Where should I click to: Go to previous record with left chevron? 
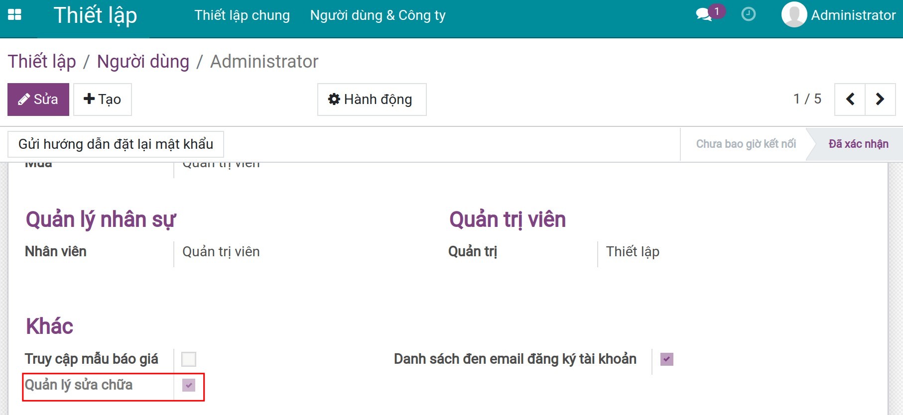pos(850,99)
